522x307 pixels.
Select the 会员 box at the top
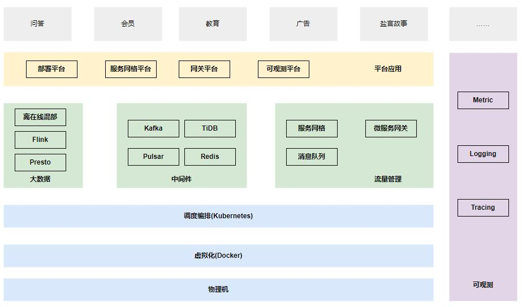128,24
